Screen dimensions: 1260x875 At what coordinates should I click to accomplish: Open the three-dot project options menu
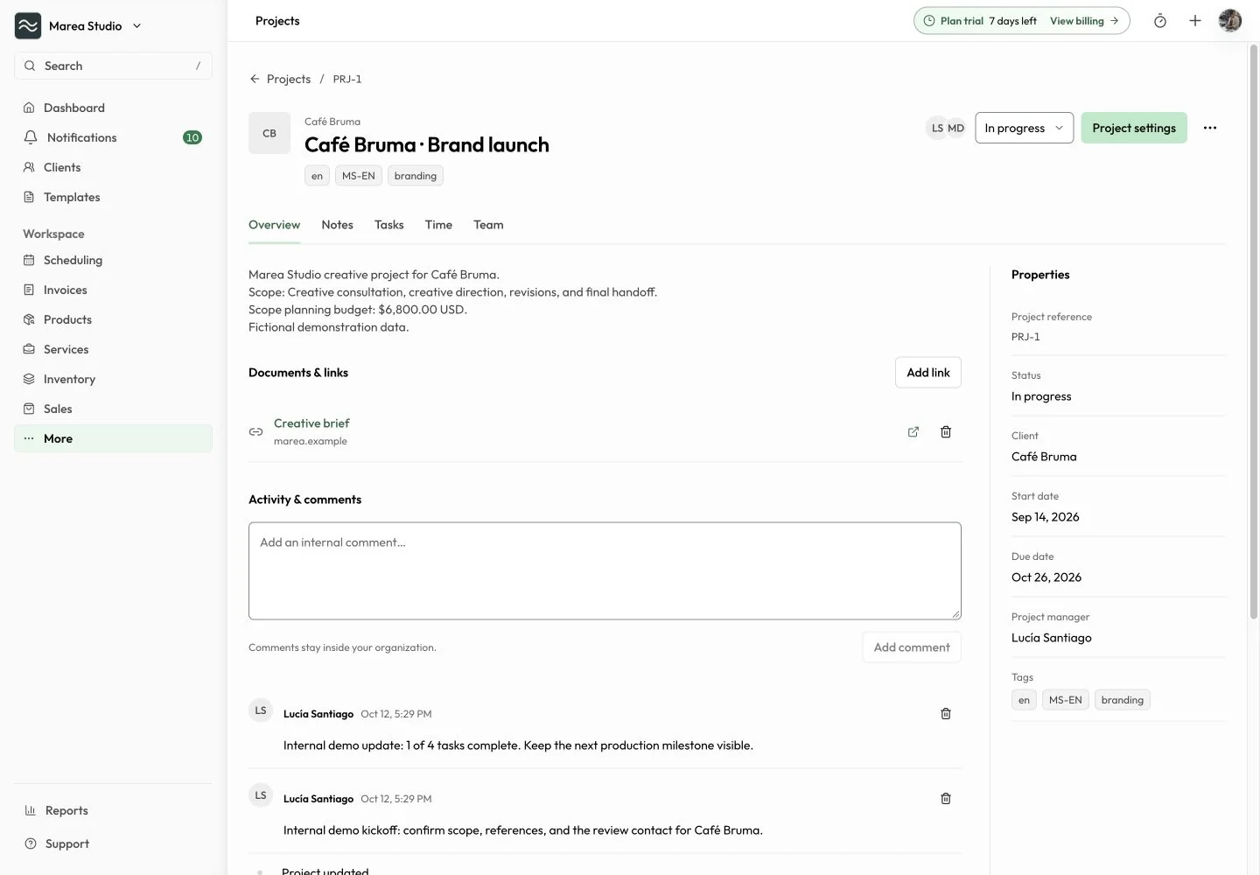click(x=1210, y=128)
